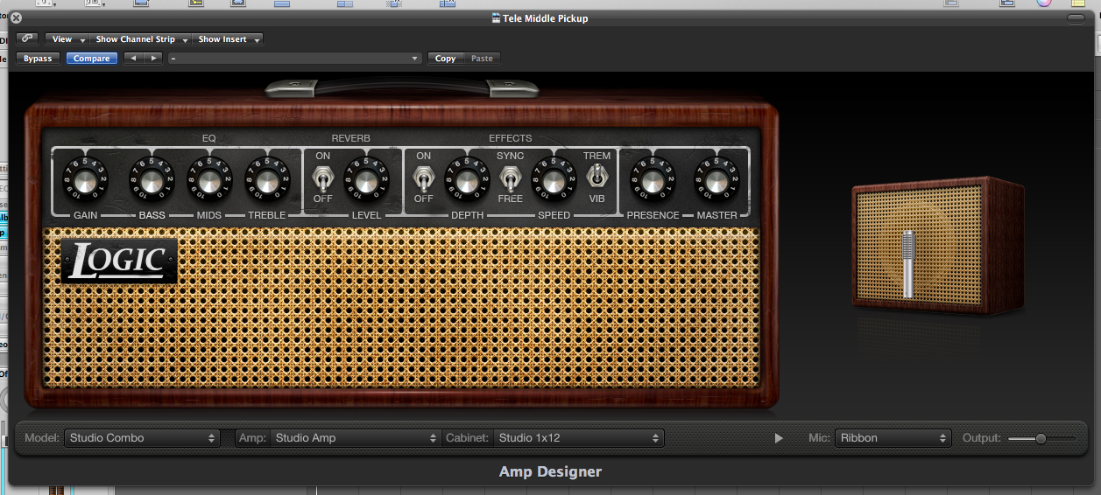Viewport: 1101px width, 495px height.
Task: Click the Paste button
Action: (x=483, y=59)
